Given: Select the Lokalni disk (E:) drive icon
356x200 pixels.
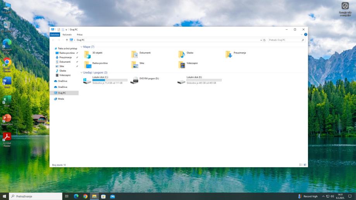Looking at the screenshot, I should (x=181, y=81).
